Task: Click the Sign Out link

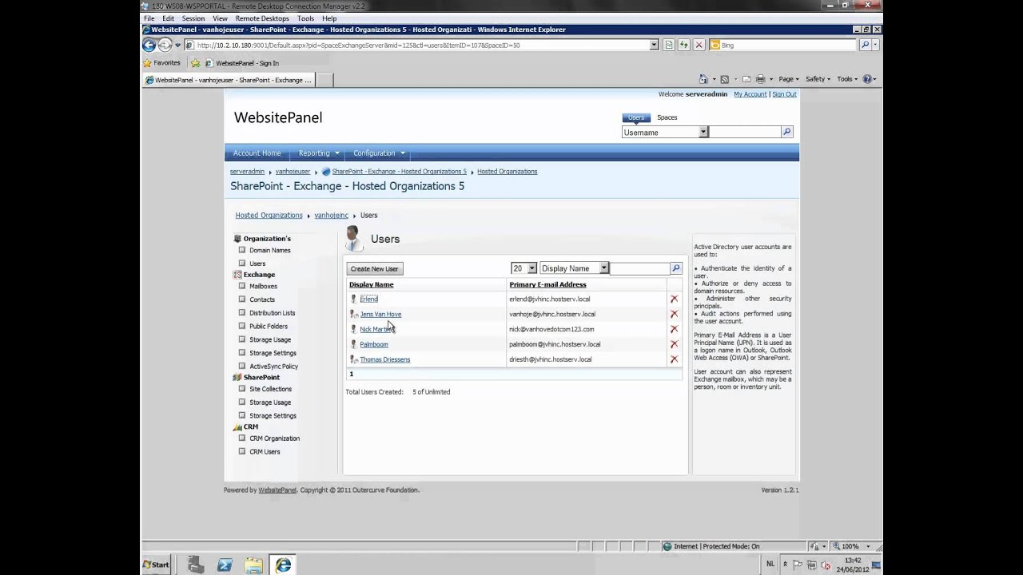Action: tap(784, 94)
